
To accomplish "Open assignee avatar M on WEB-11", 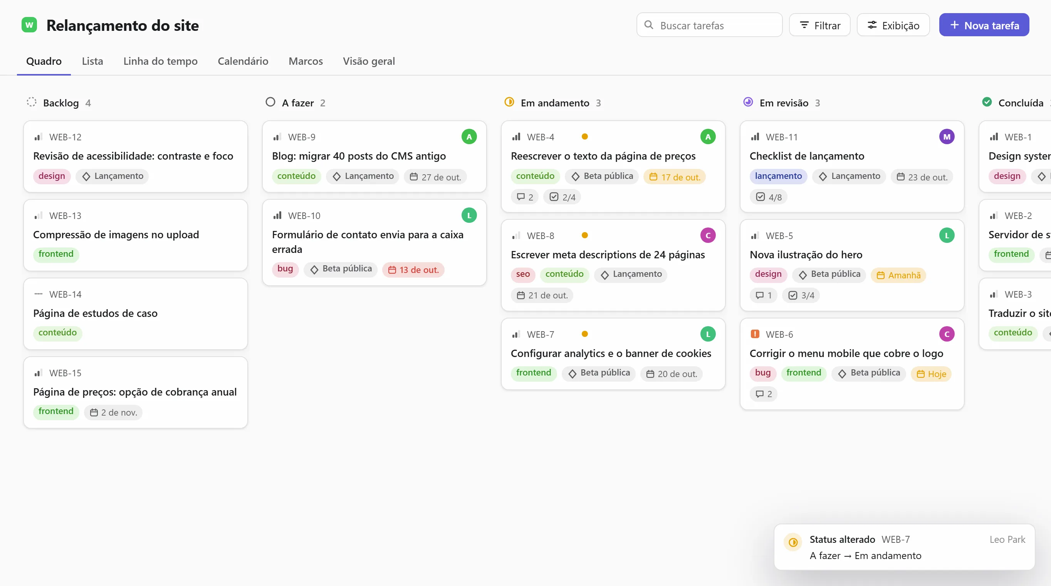I will 947,137.
